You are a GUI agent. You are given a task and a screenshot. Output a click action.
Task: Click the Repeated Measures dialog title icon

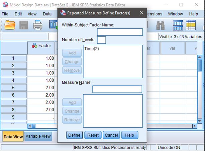(x=63, y=13)
